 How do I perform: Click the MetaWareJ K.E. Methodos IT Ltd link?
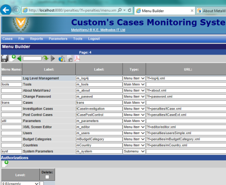(x=98, y=30)
